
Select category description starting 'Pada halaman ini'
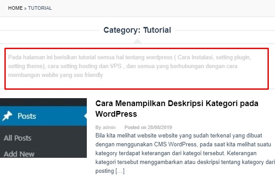click(130, 66)
